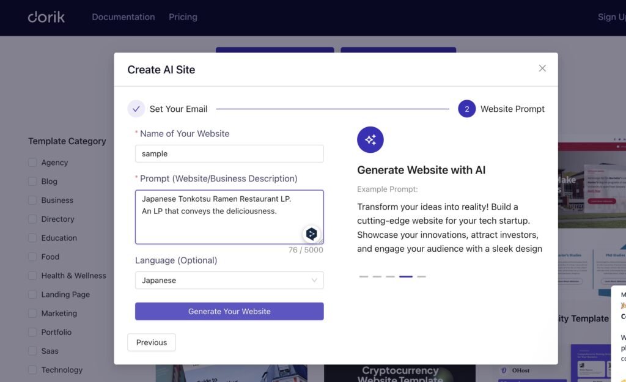Click the extension icon inside prompt textarea
The image size is (626, 382).
312,233
